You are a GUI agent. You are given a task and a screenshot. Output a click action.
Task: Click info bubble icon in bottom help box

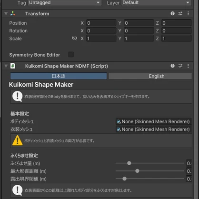18,190
